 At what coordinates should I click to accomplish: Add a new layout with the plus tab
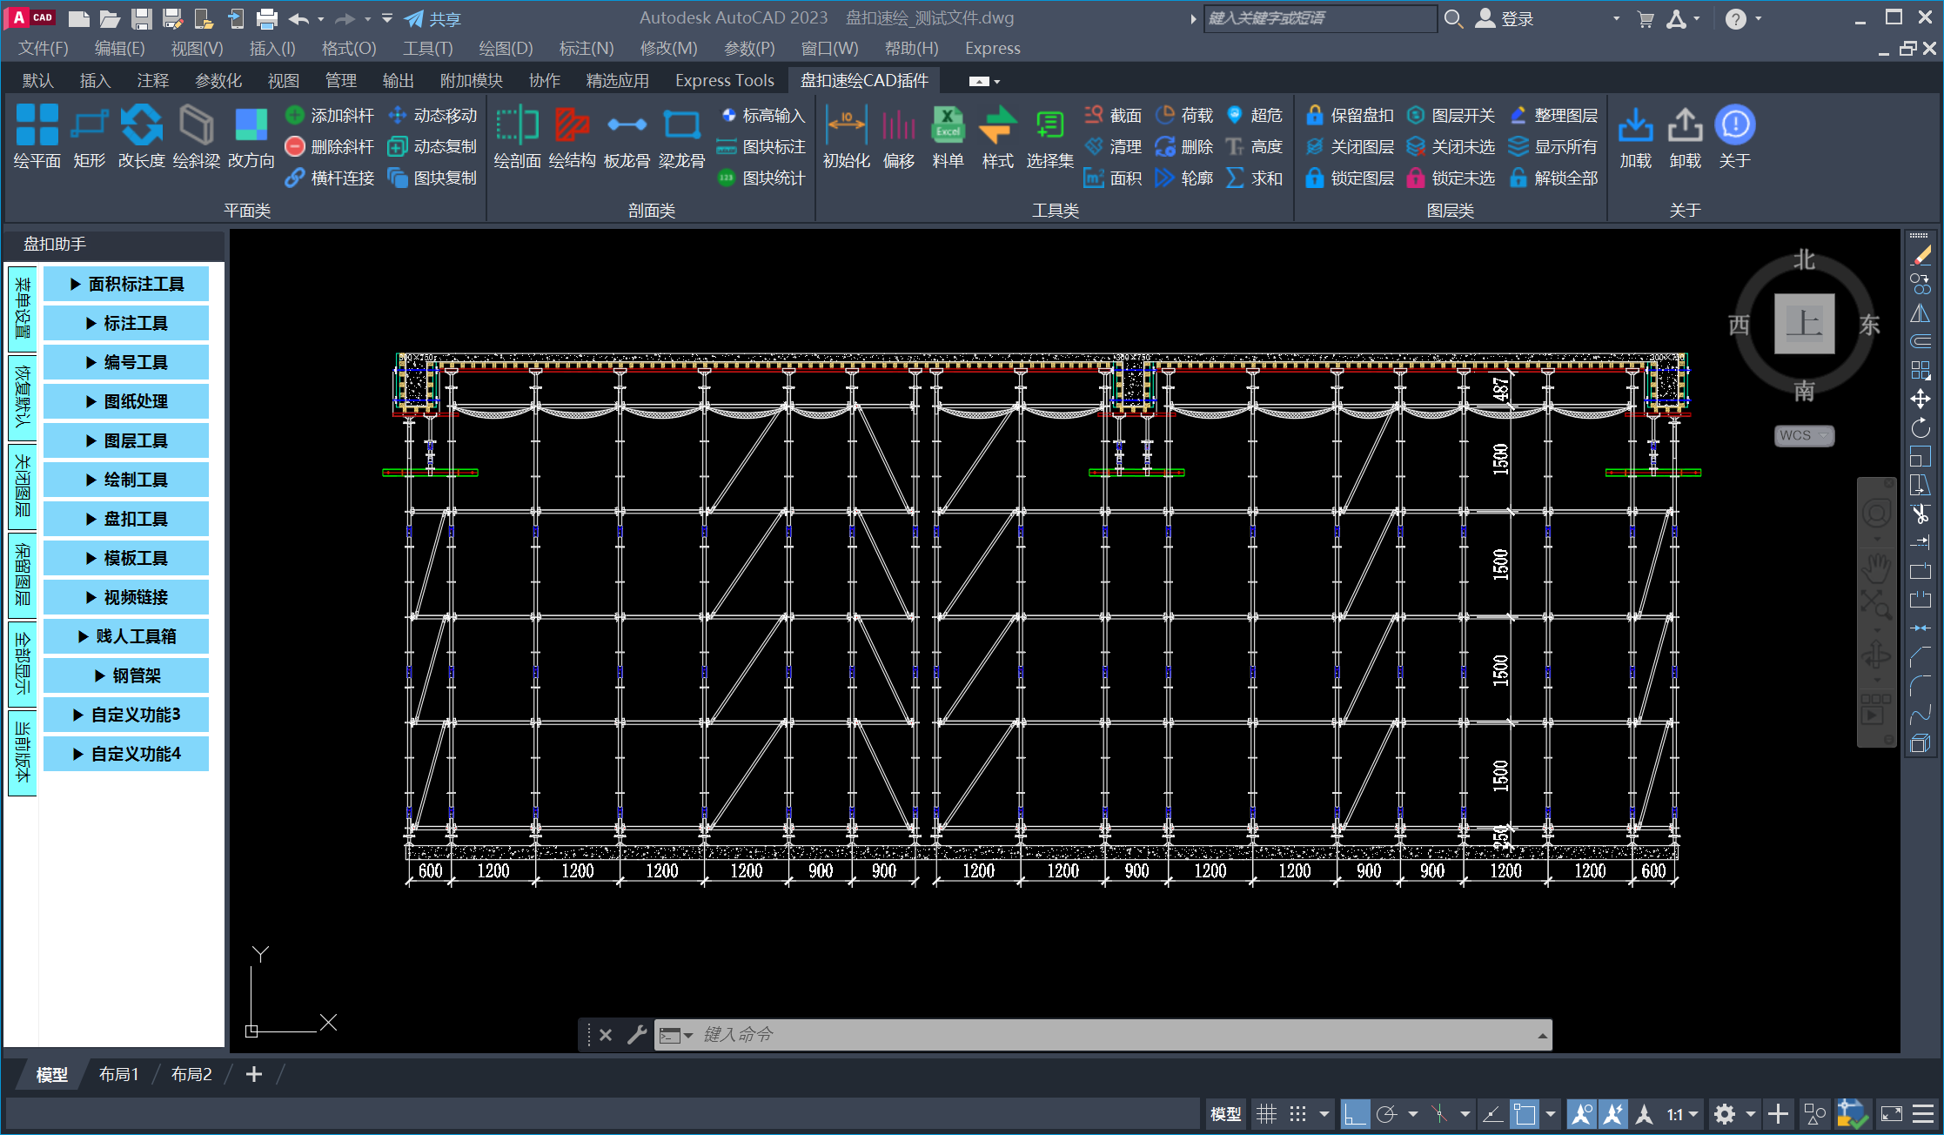[253, 1074]
